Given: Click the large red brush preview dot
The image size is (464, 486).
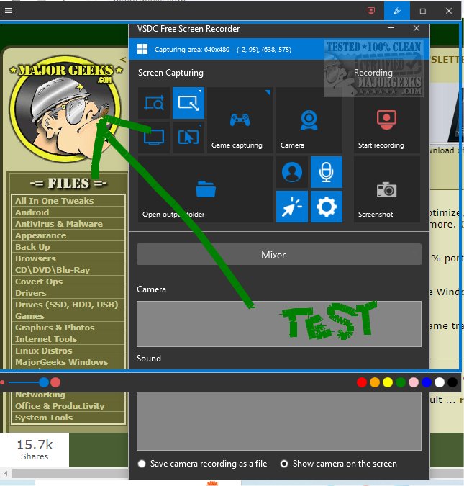Looking at the screenshot, I should coord(55,382).
